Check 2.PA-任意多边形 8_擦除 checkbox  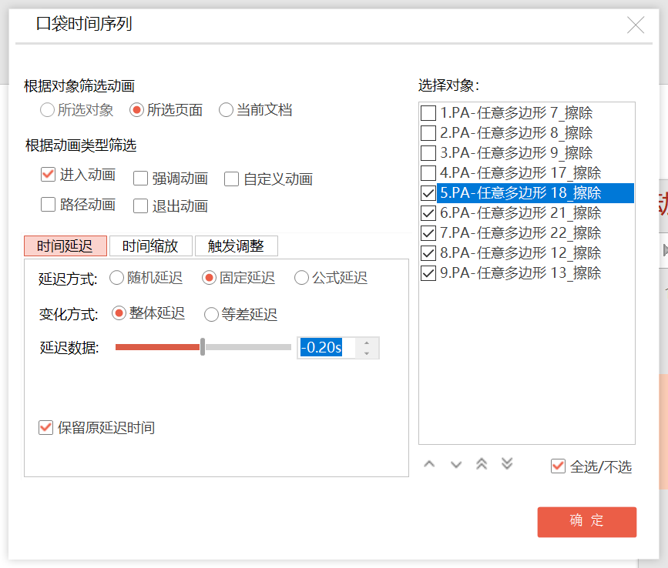pos(428,133)
